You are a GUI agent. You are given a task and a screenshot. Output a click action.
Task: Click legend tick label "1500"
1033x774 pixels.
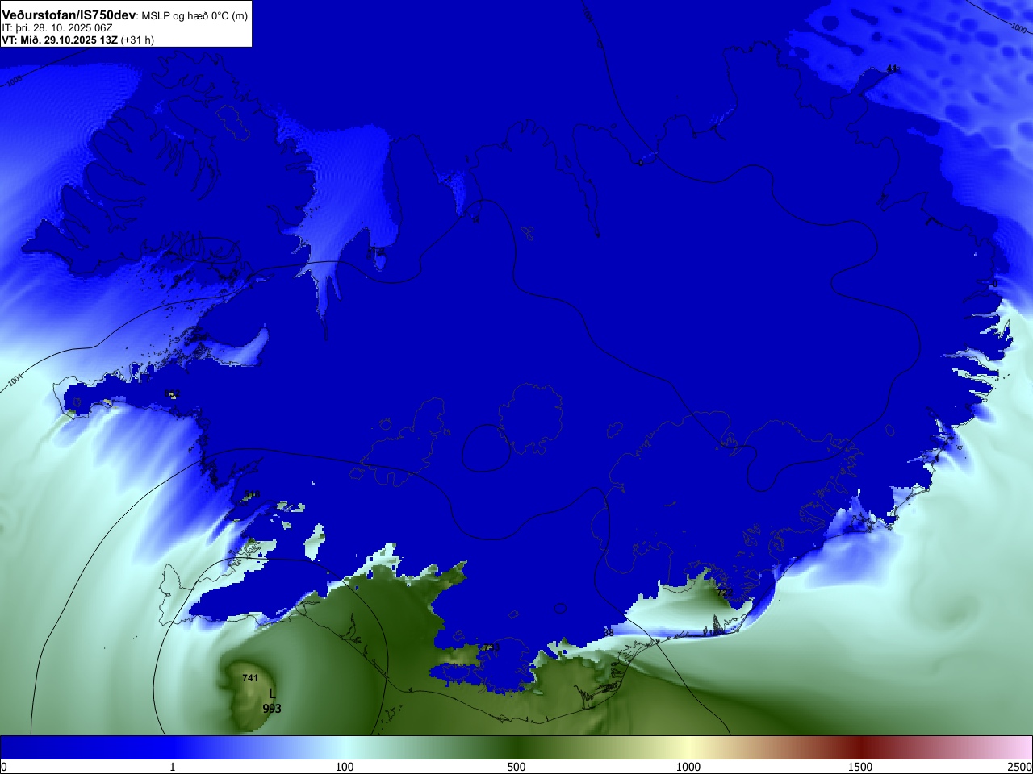coord(860,767)
